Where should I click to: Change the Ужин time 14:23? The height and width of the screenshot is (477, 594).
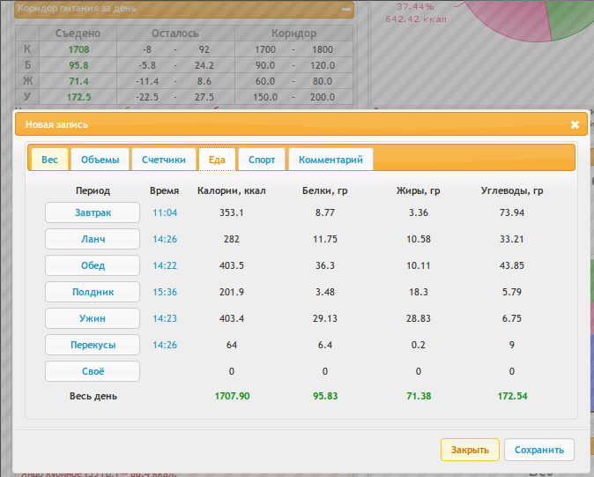165,318
